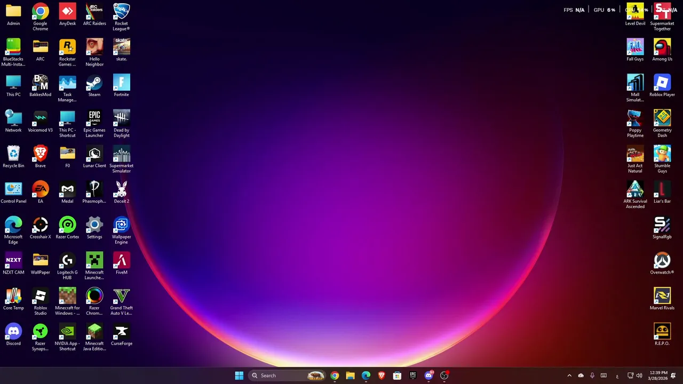Open the notification bell in taskbar
This screenshot has height=384, width=683.
click(673, 375)
